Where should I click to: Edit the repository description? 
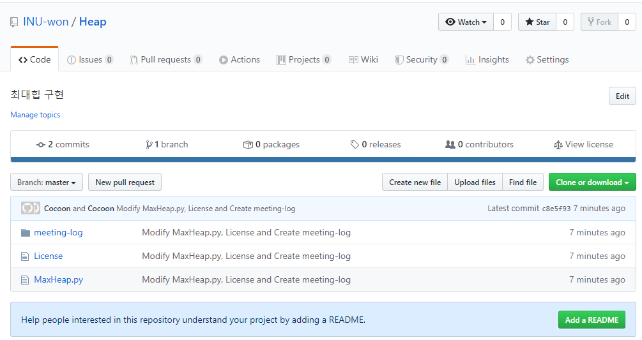point(622,96)
